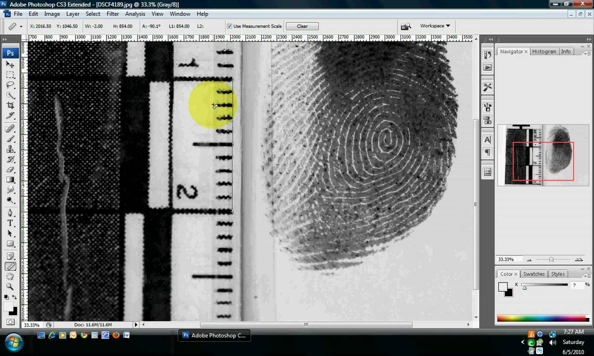Select the Dodge tool
The height and width of the screenshot is (356, 594).
pos(10,200)
